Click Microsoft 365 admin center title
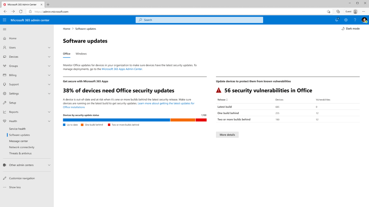 coord(30,20)
